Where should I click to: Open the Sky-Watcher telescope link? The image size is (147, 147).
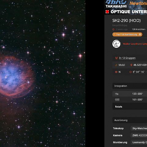[139, 128]
